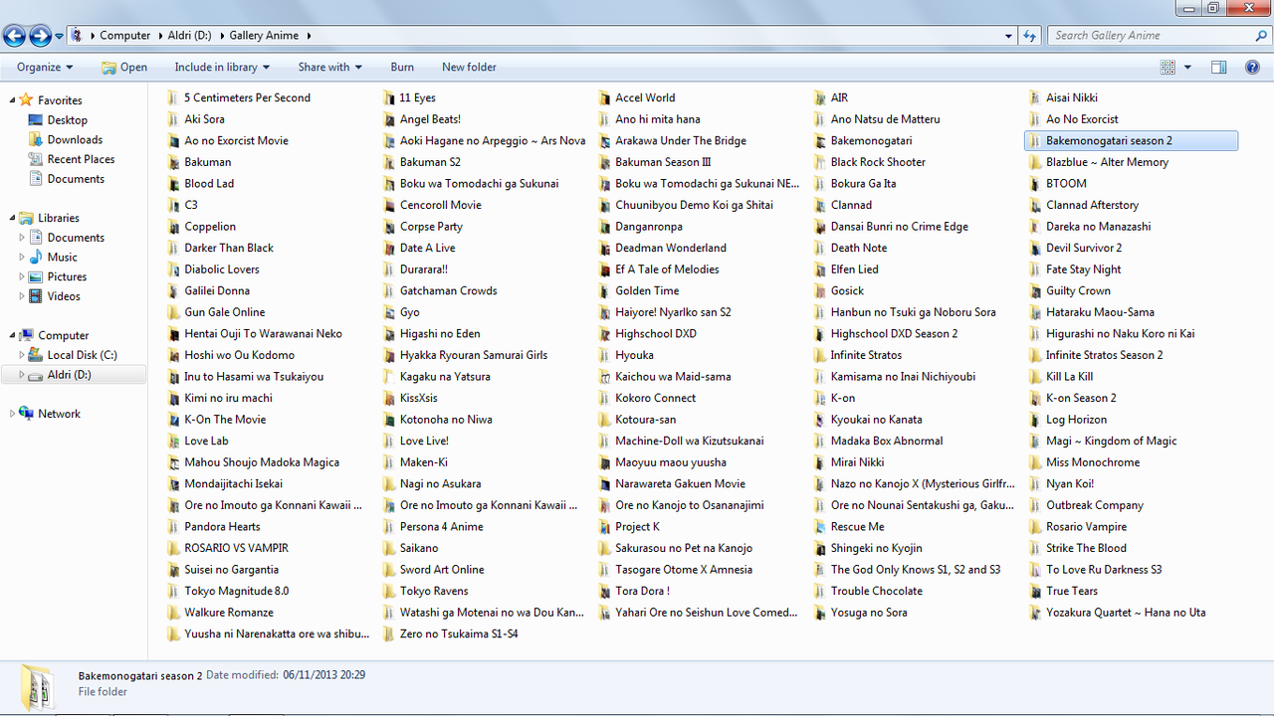Select the Shingeki no Kyojin folder icon
This screenshot has width=1274, height=716.
[821, 549]
